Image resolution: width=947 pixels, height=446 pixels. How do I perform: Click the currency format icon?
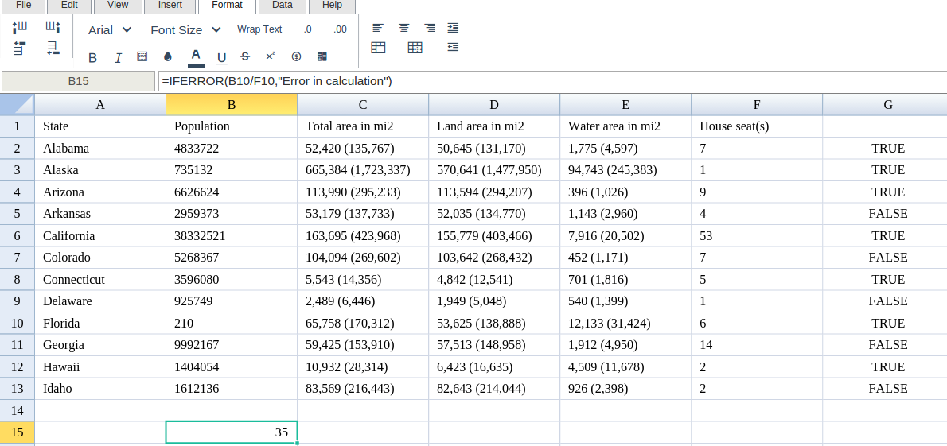click(296, 56)
